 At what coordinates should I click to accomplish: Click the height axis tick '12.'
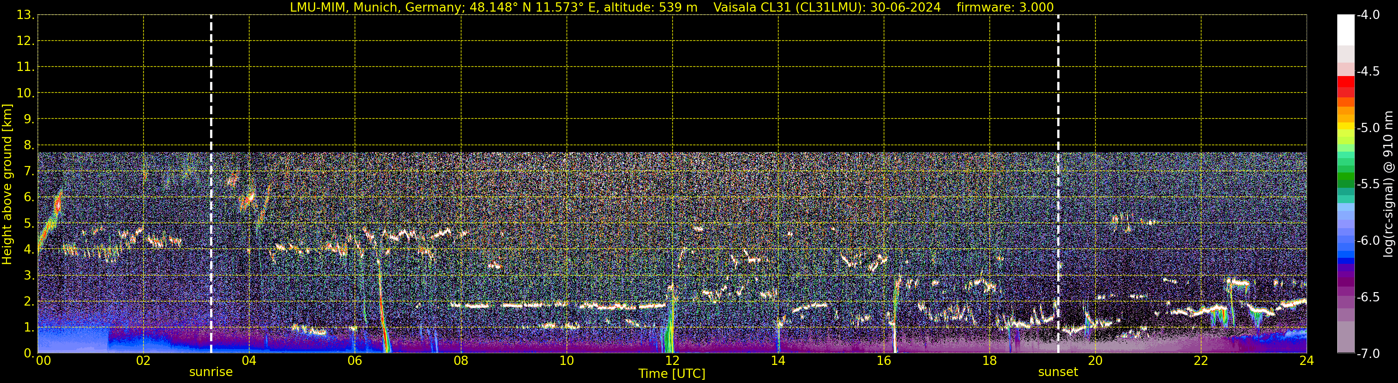pos(26,41)
